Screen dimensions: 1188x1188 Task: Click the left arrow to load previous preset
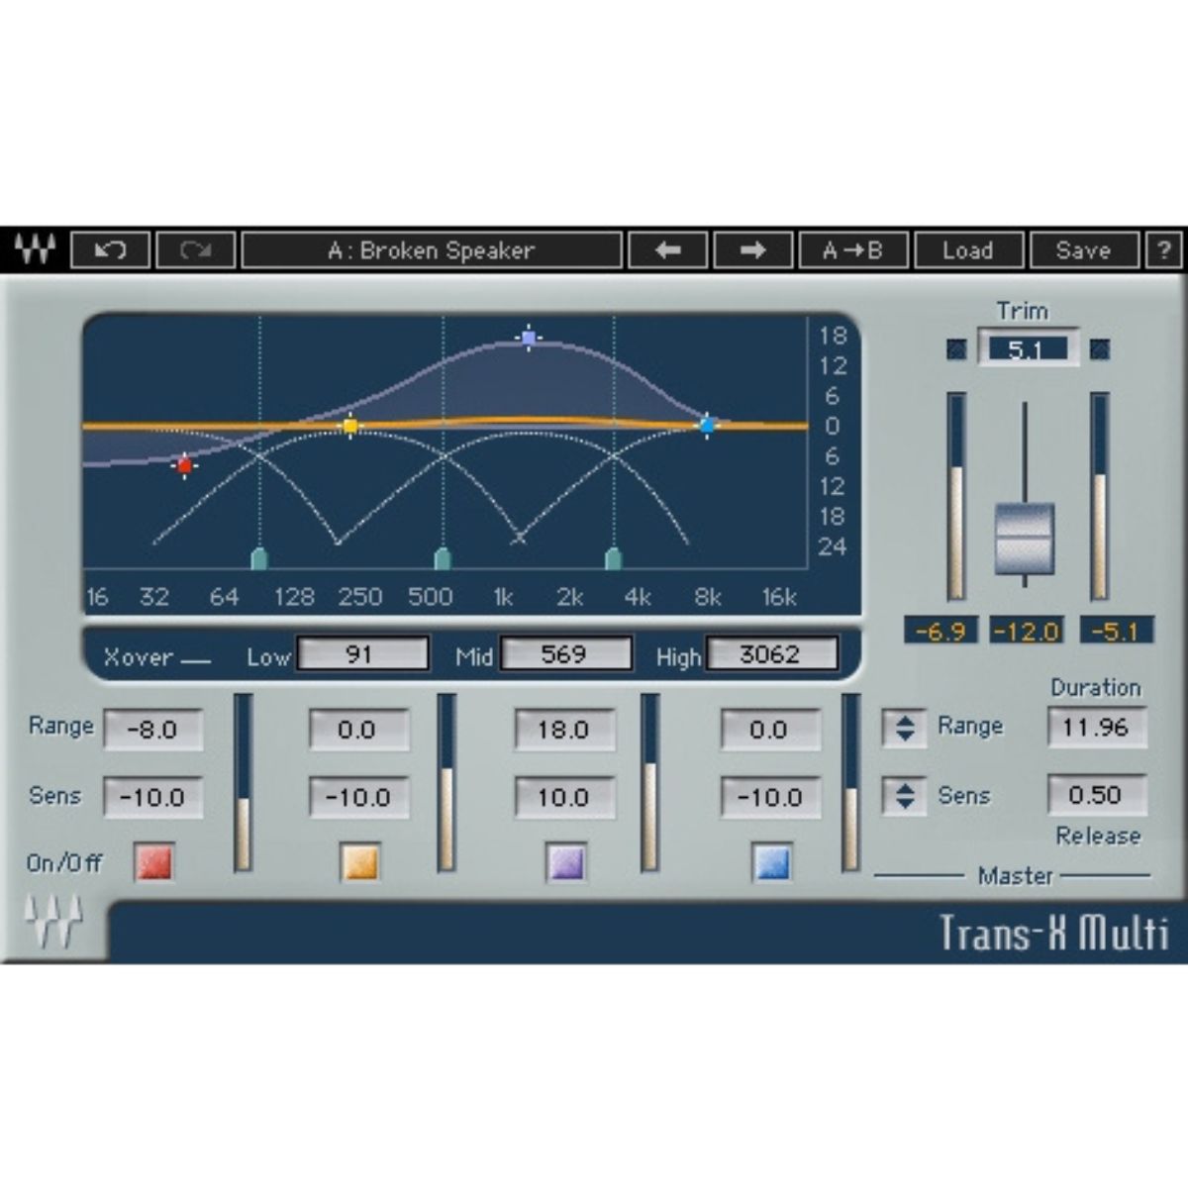[x=669, y=249]
